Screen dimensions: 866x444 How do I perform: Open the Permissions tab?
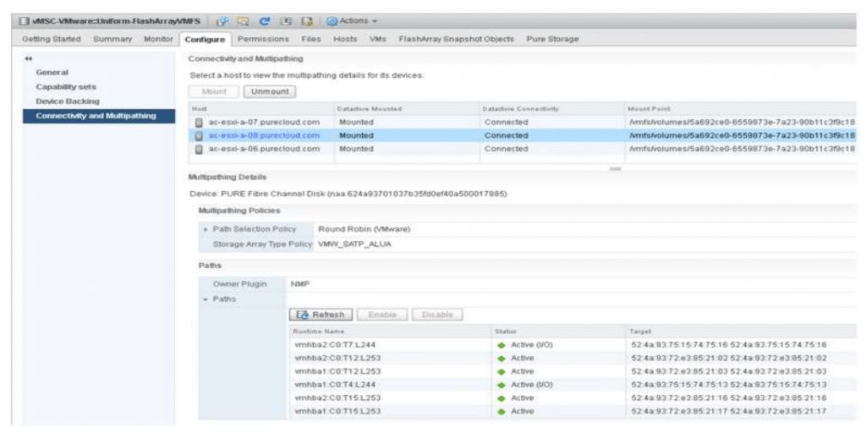[x=263, y=39]
